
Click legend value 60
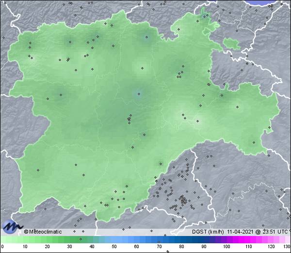tap(137, 247)
